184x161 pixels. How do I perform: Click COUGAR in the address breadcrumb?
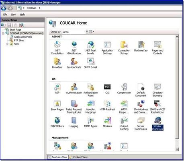pyautogui.click(x=31, y=8)
